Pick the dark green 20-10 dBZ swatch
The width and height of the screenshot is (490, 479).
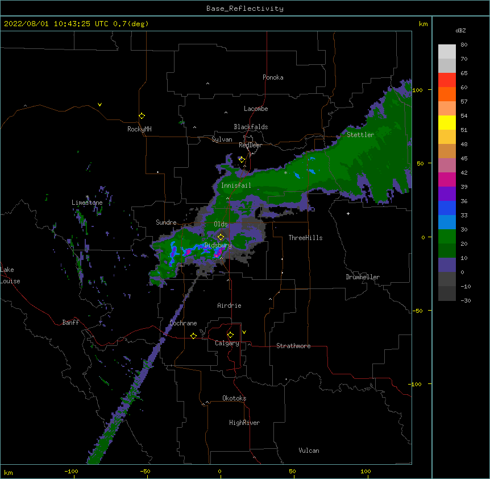point(447,251)
